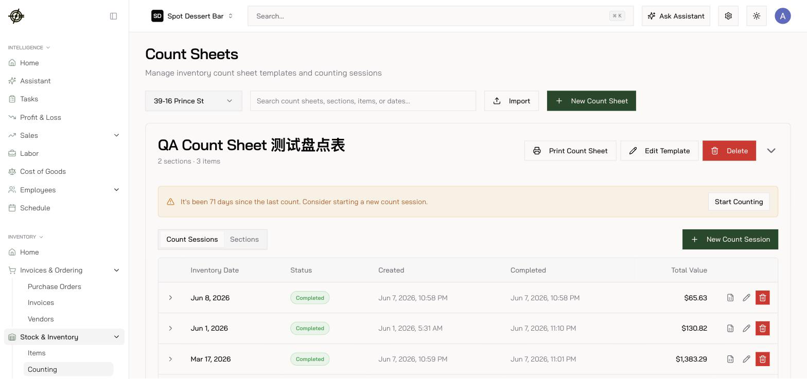The height and width of the screenshot is (379, 807).
Task: Delete the Jun 1, 2026 count session
Action: (763, 328)
